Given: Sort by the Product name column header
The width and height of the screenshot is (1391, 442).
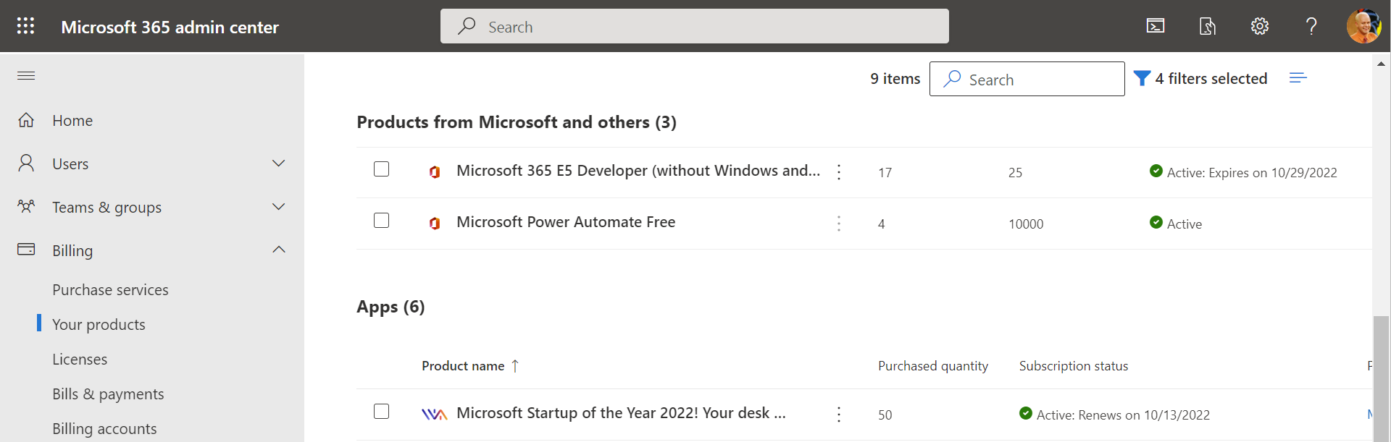Looking at the screenshot, I should (463, 366).
